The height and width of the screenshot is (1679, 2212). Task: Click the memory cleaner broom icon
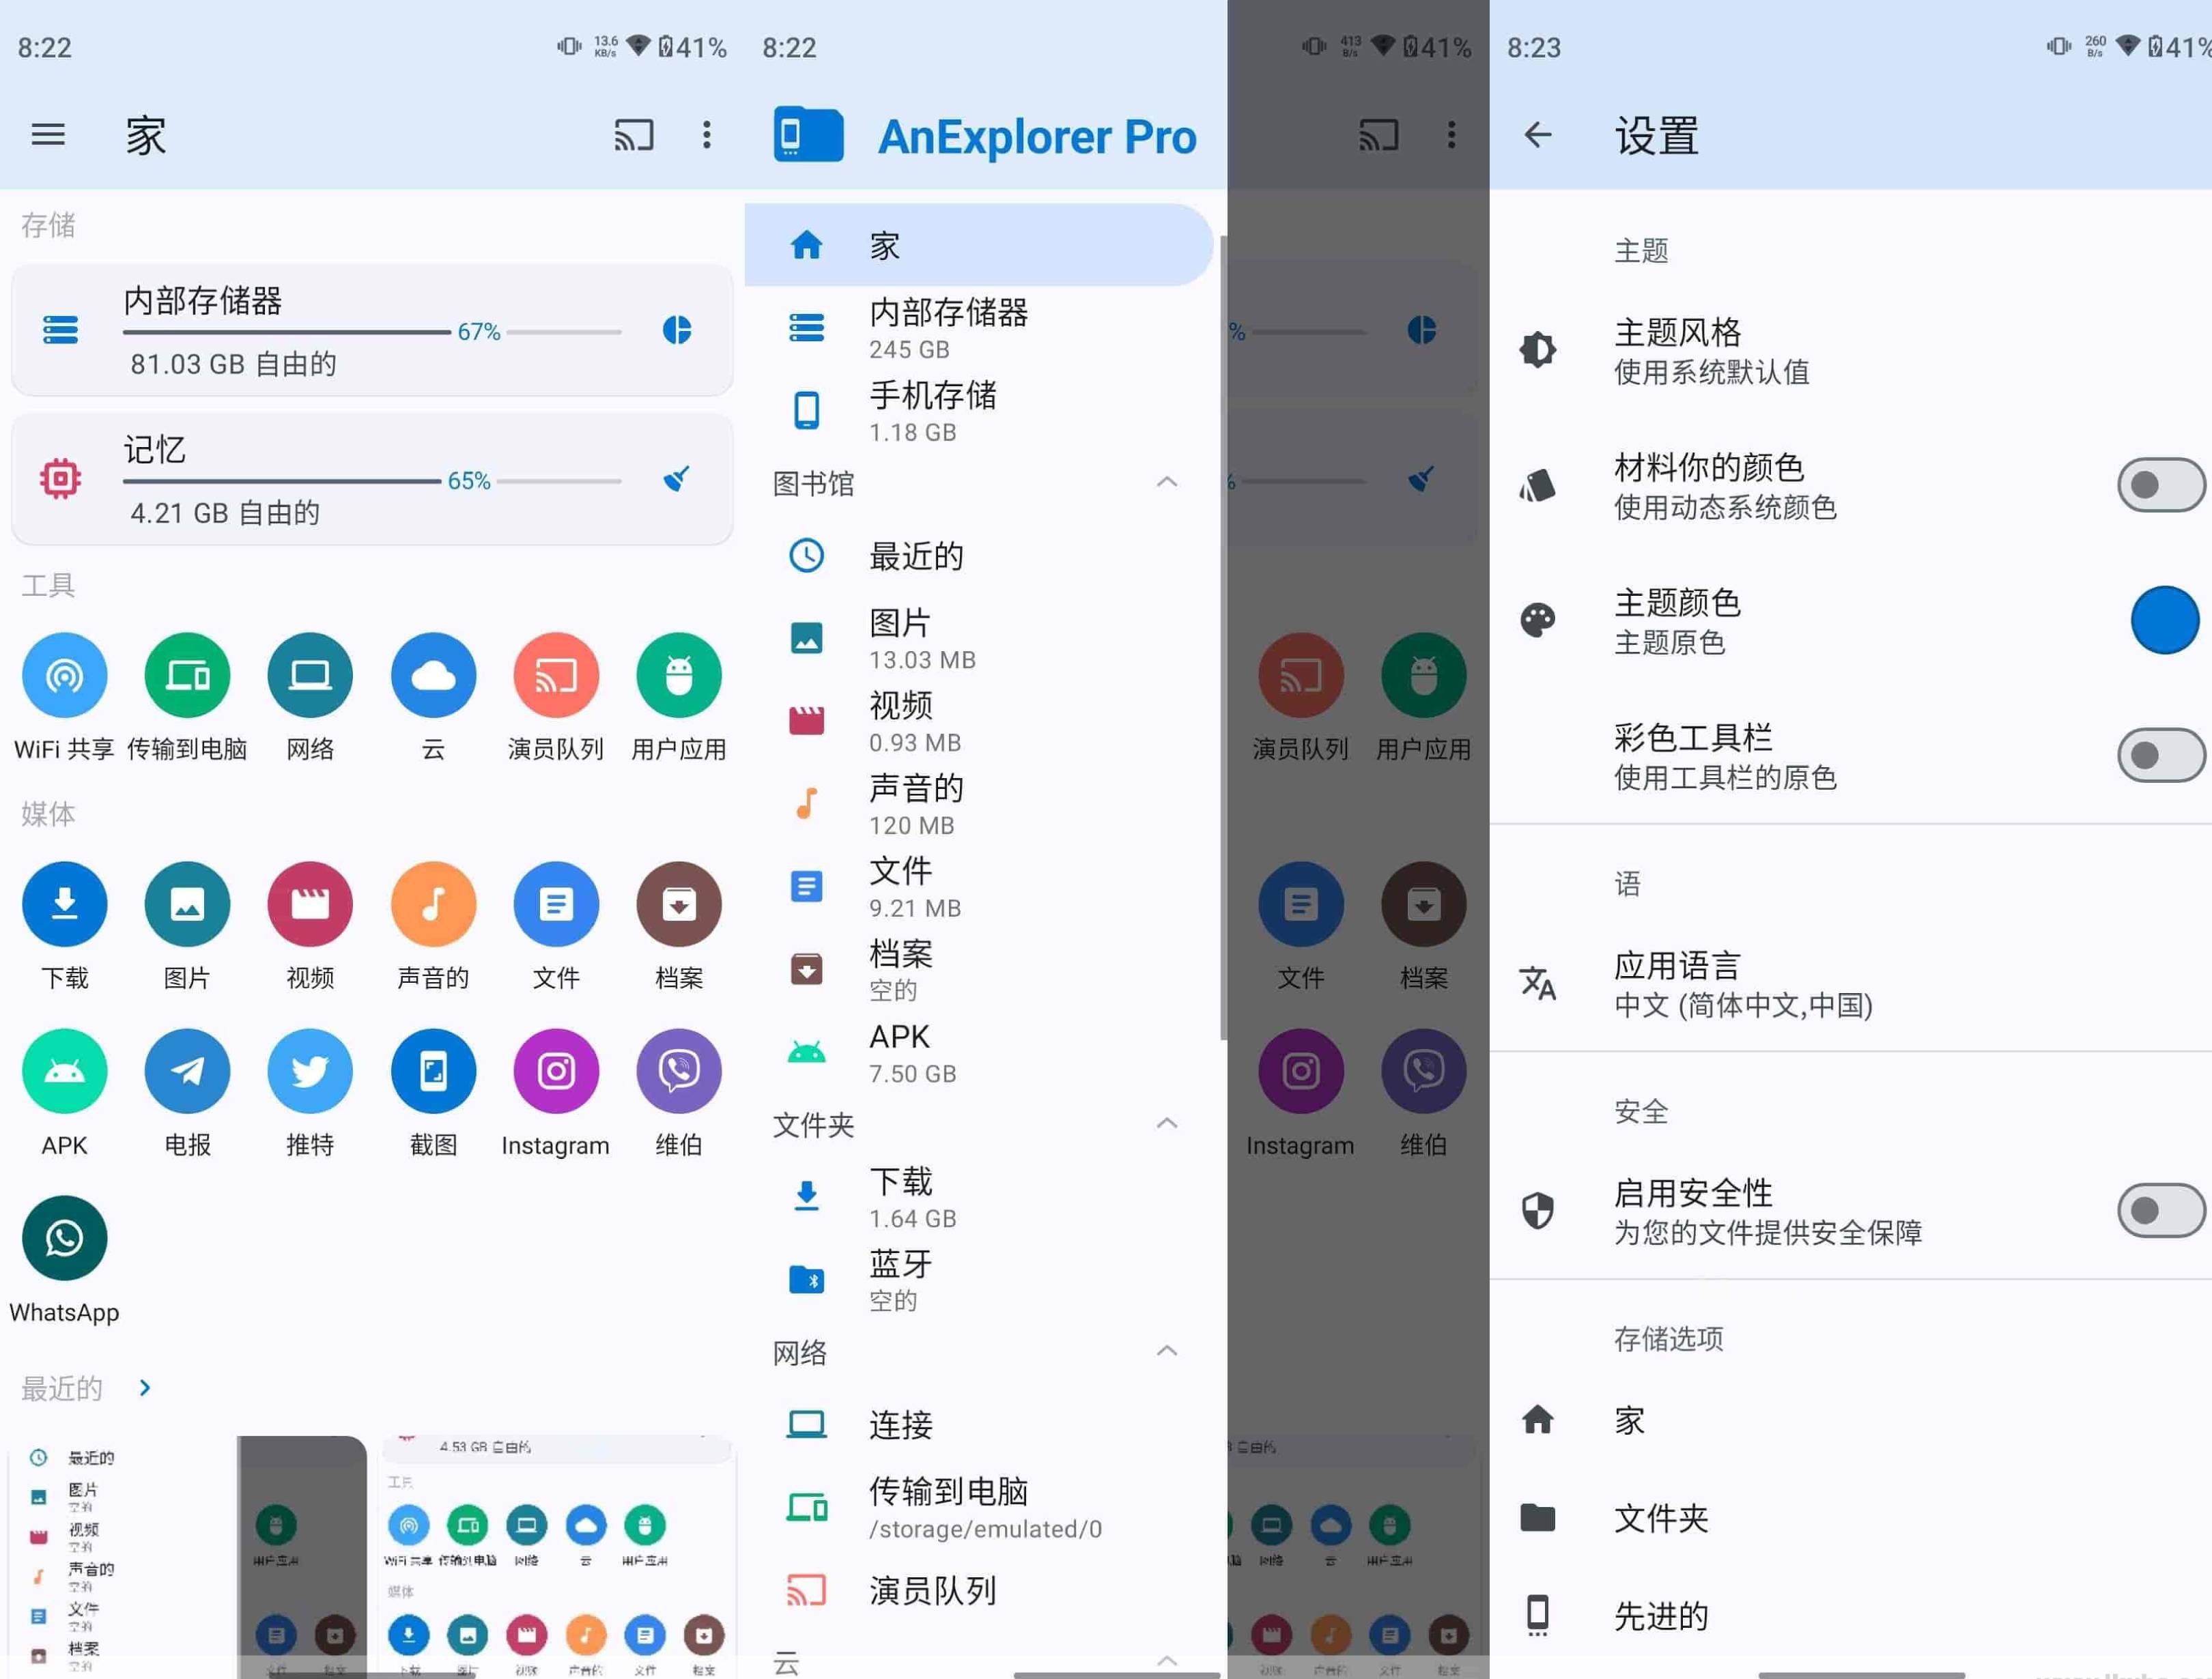pyautogui.click(x=677, y=479)
